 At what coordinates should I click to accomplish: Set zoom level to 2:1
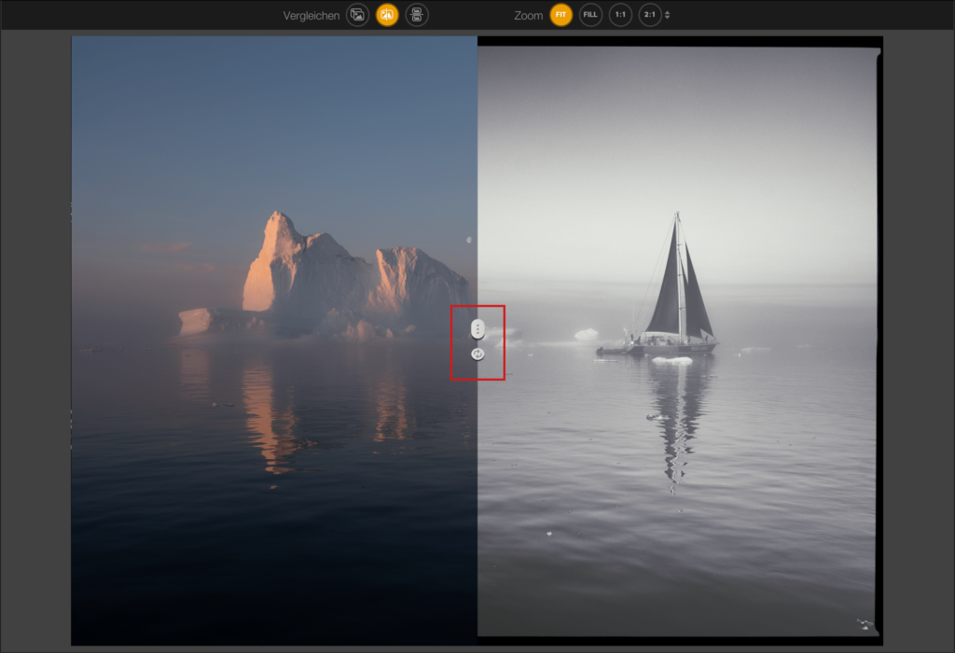(650, 15)
